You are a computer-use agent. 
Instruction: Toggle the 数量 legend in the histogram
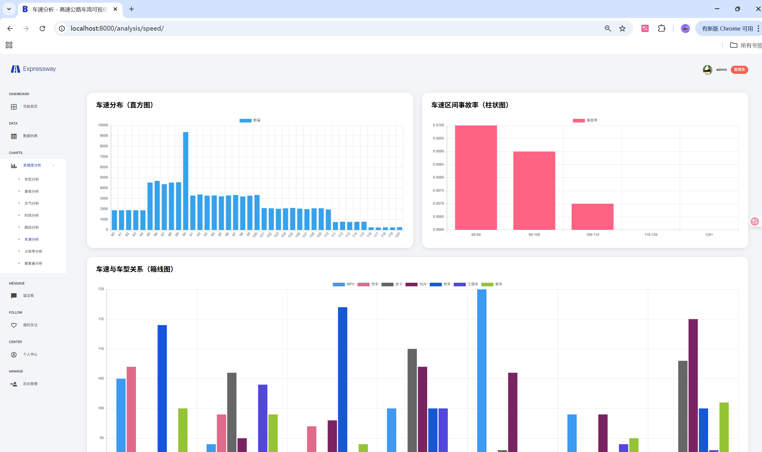249,120
